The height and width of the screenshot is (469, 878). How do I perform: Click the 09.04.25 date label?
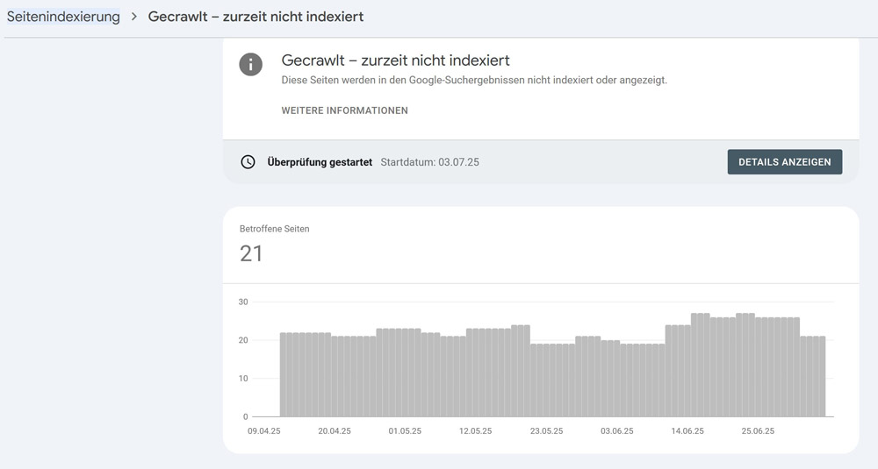[x=263, y=431]
